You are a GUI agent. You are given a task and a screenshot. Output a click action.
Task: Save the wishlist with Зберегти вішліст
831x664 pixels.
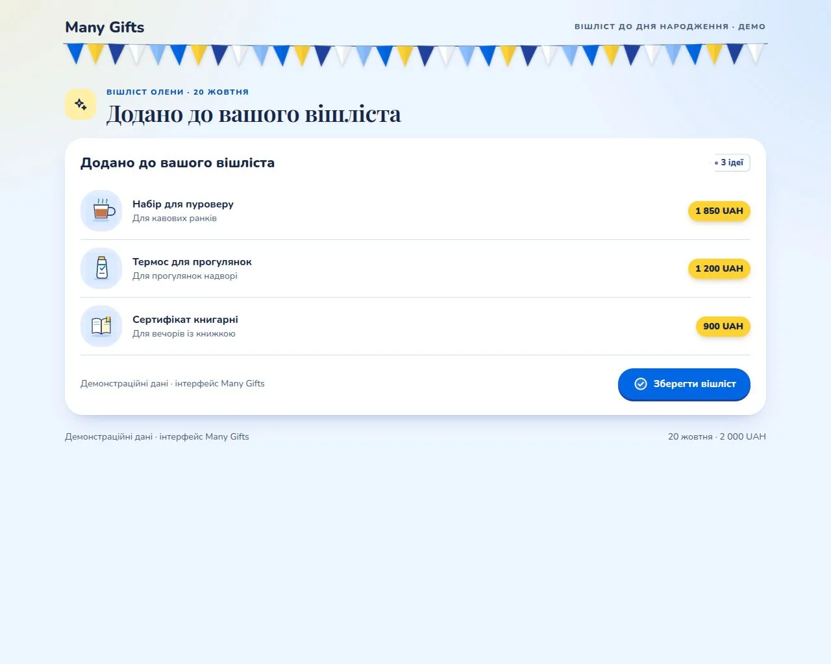click(x=684, y=384)
